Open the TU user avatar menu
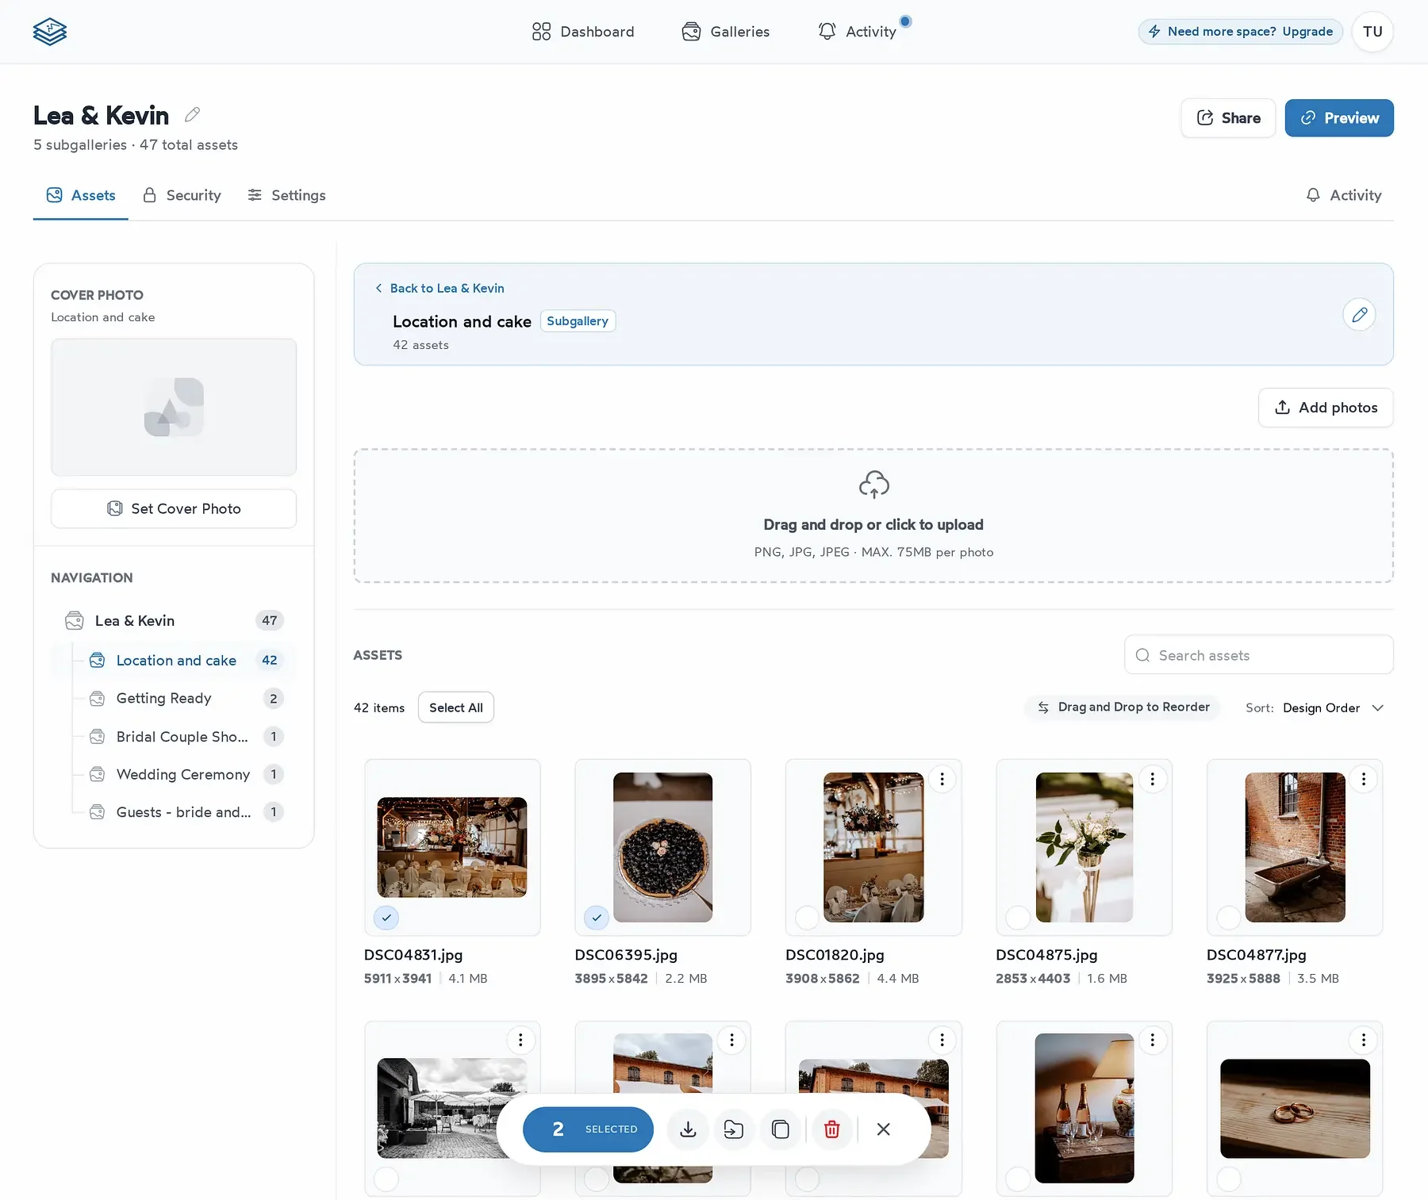Viewport: 1428px width, 1200px height. tap(1372, 32)
